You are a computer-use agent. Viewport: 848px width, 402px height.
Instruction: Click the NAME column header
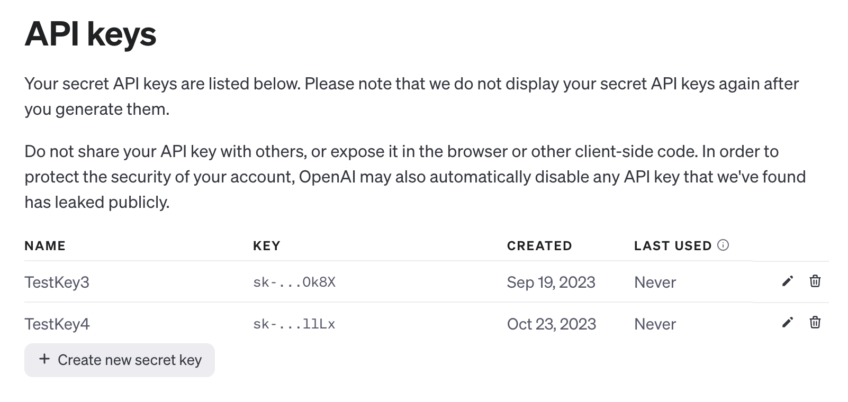coord(45,246)
